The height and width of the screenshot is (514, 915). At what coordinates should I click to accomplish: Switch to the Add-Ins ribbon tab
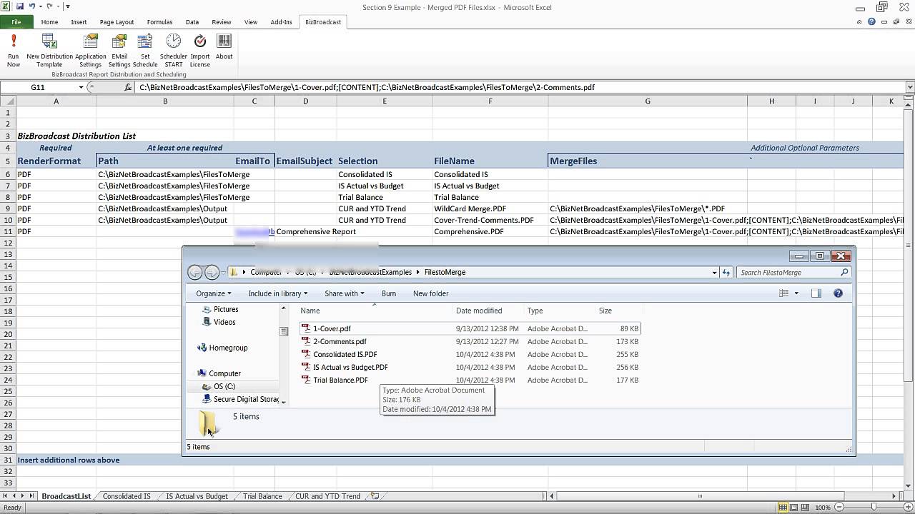click(281, 22)
